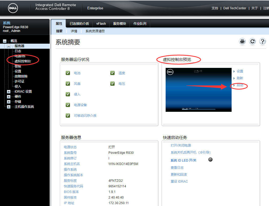Click 查看日志 quick launch task

pyautogui.click(x=177, y=167)
